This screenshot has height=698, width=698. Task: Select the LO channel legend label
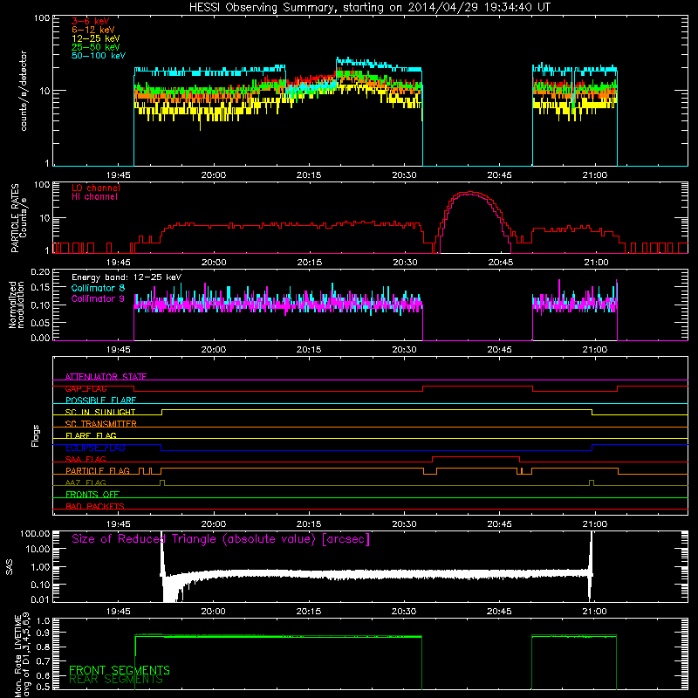[96, 188]
